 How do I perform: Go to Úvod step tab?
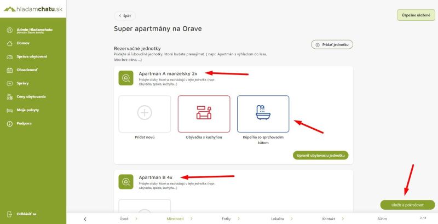pos(124,219)
